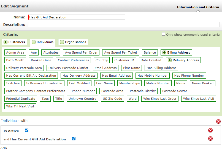Add the Memberships criterion
Screen dimensions: 222x150
click(x=129, y=83)
